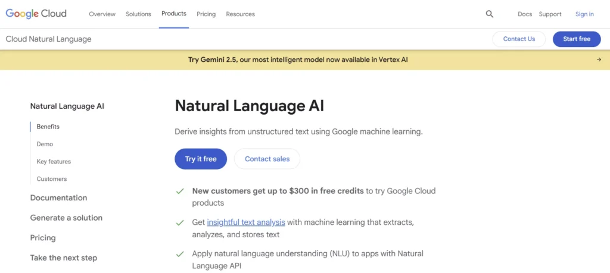Click the Start free button
Image resolution: width=610 pixels, height=273 pixels.
[x=577, y=39]
